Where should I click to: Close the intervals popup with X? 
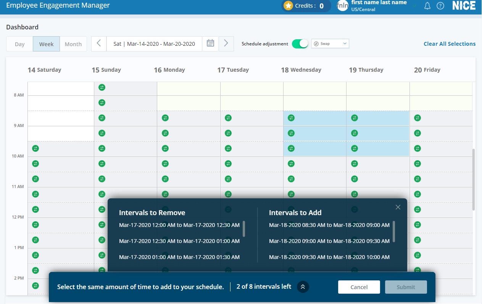coord(398,207)
